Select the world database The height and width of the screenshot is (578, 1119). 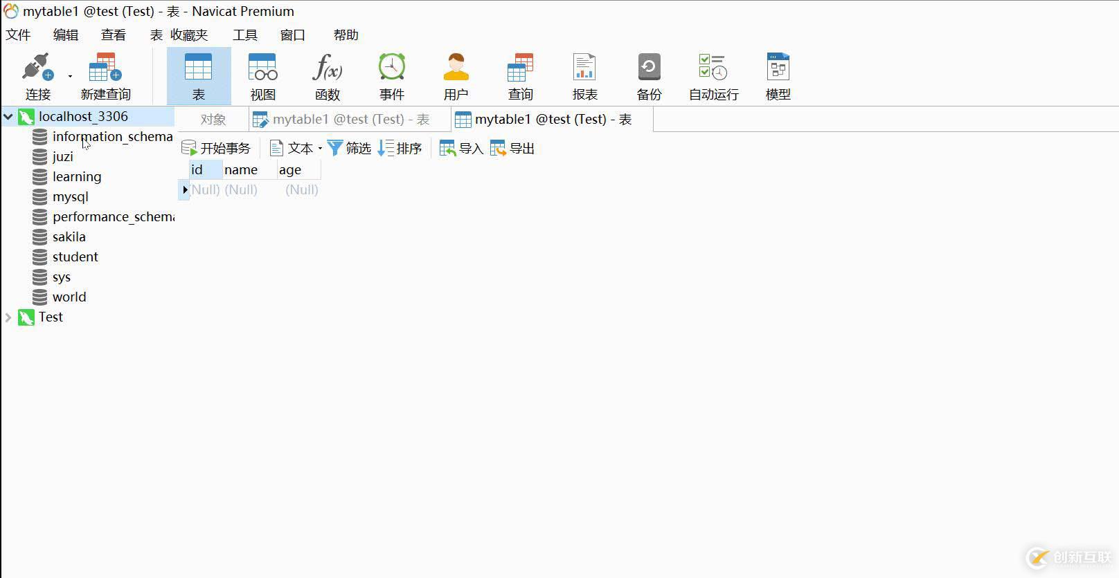[x=69, y=297]
